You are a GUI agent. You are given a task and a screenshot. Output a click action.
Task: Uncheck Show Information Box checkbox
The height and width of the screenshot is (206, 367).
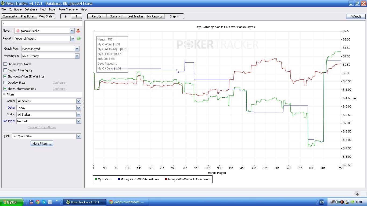point(5,89)
